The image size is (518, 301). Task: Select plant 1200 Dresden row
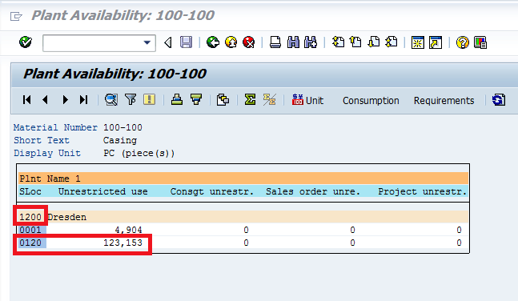243,217
